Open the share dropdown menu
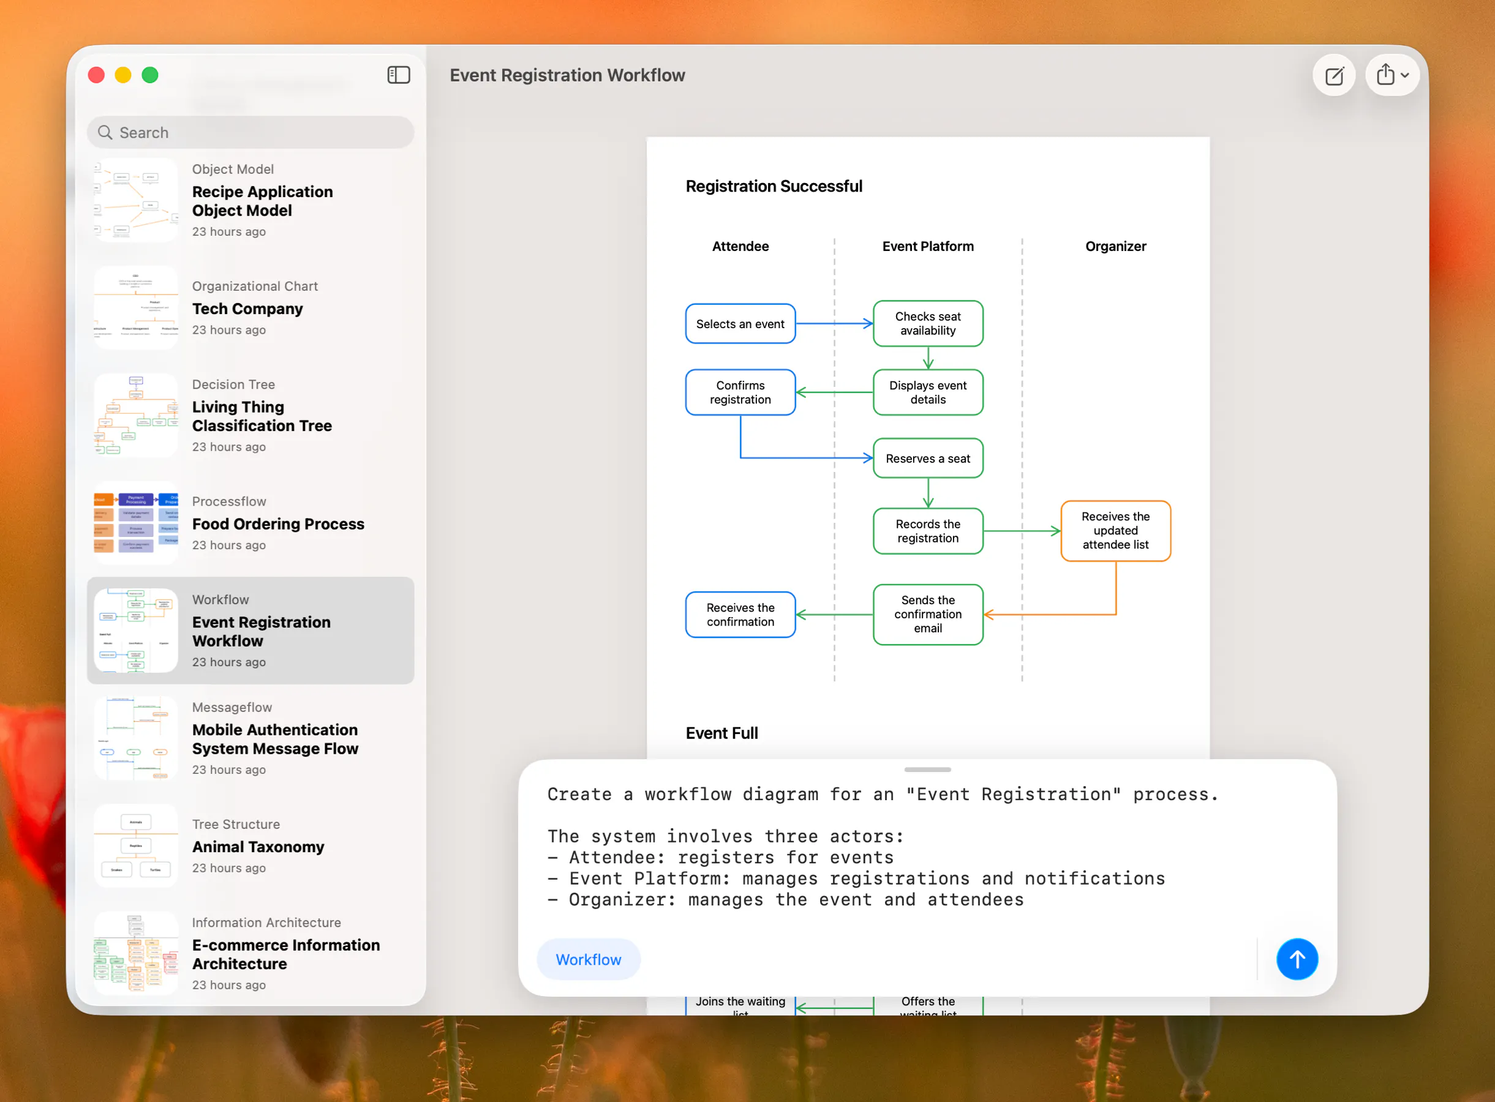The image size is (1495, 1102). point(1392,75)
